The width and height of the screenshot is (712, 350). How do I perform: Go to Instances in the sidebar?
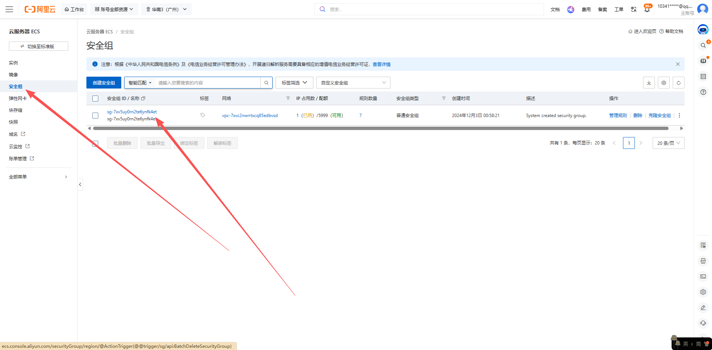coord(13,63)
